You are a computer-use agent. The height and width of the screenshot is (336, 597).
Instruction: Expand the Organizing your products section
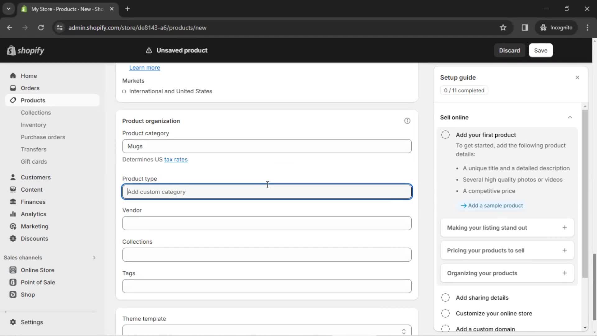(565, 273)
